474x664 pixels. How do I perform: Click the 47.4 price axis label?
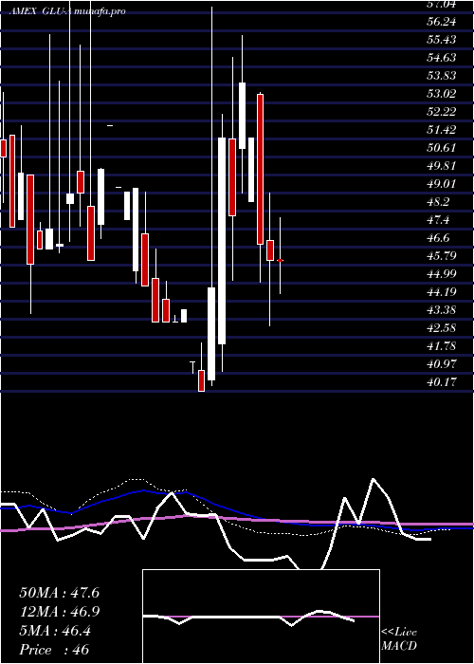[x=438, y=220]
